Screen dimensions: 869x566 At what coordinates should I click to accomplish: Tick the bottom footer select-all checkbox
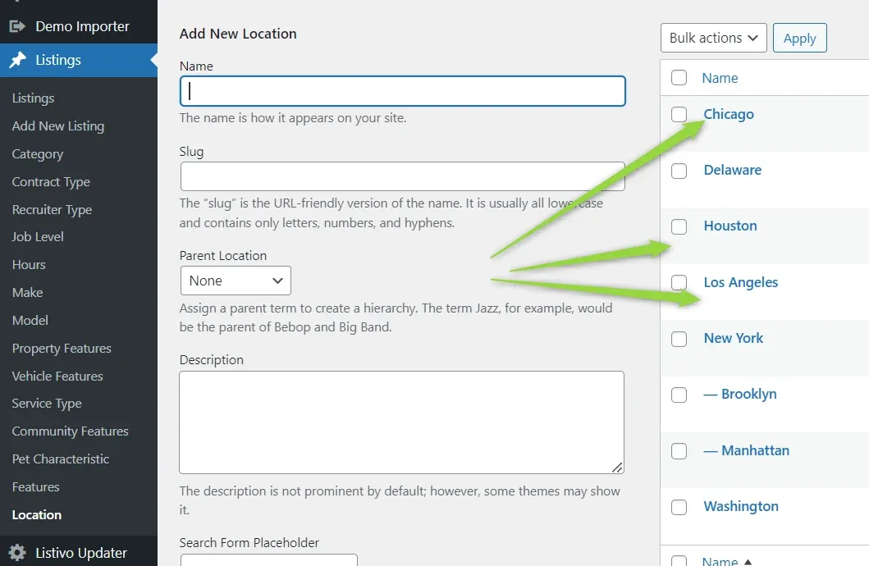click(x=679, y=561)
